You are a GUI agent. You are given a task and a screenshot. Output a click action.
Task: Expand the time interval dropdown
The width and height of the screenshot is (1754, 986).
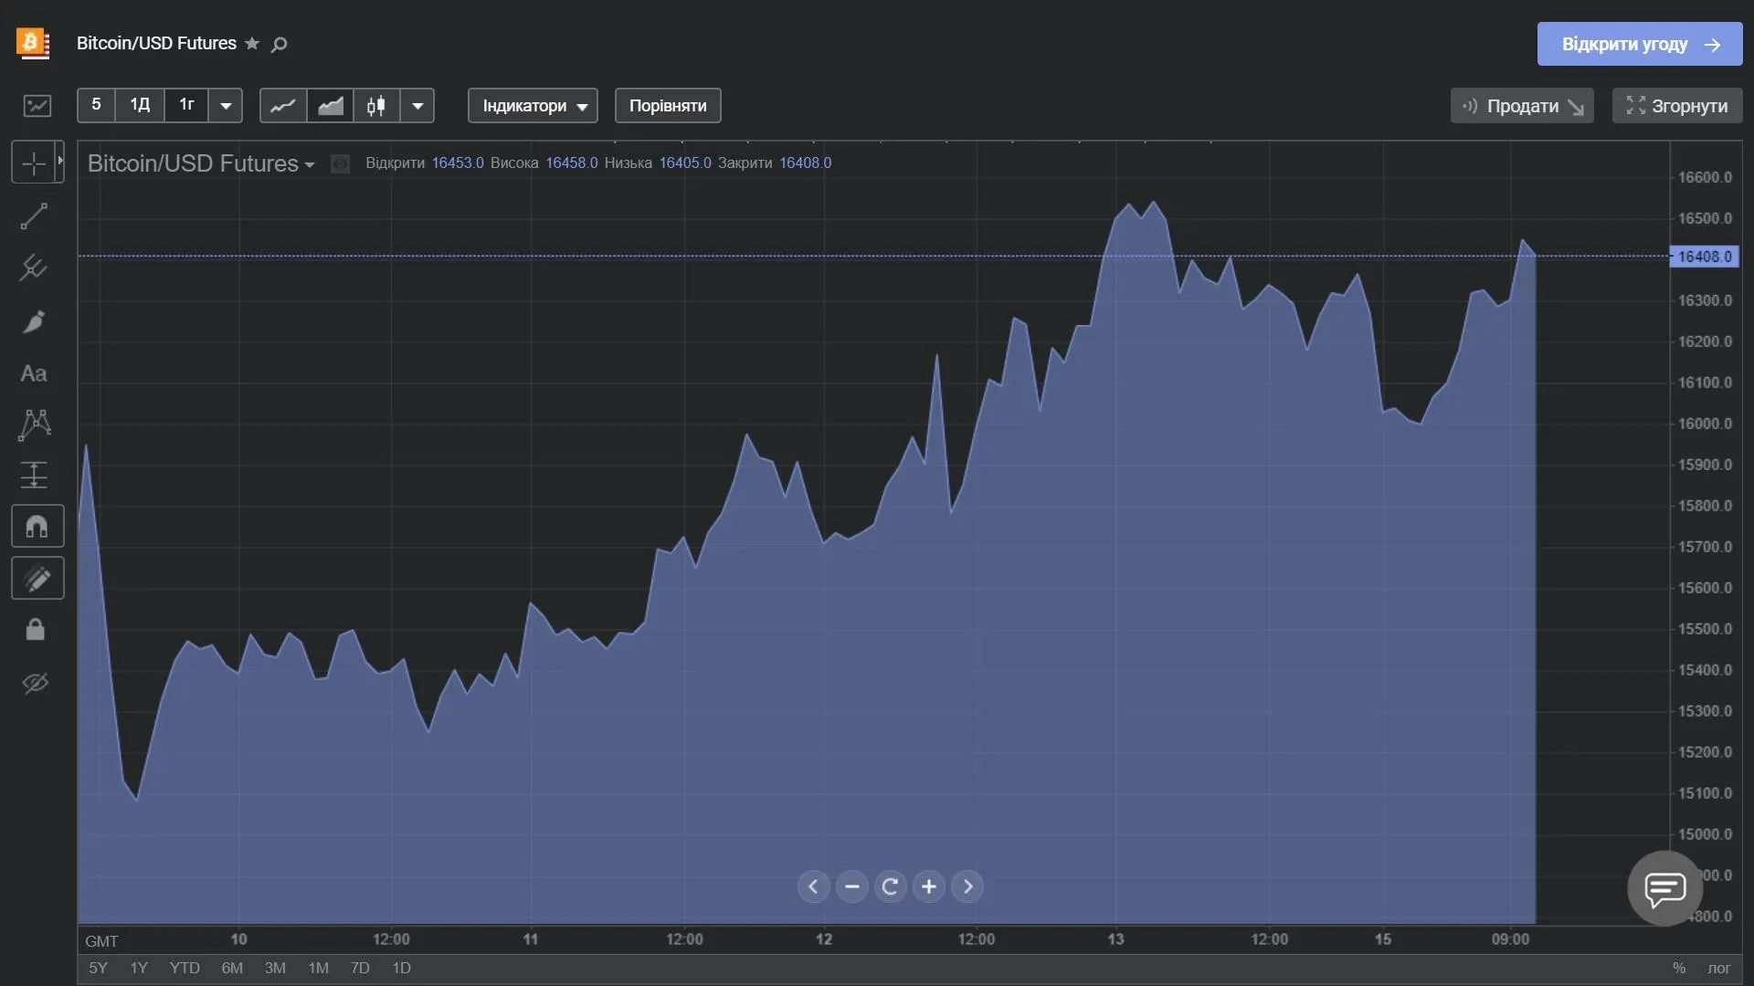click(225, 105)
